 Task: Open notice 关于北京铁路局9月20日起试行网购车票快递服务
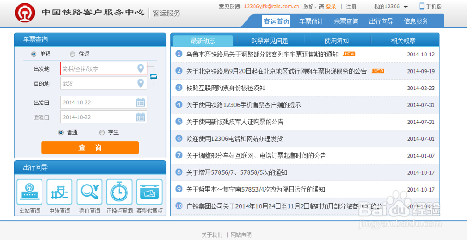tap(276, 71)
